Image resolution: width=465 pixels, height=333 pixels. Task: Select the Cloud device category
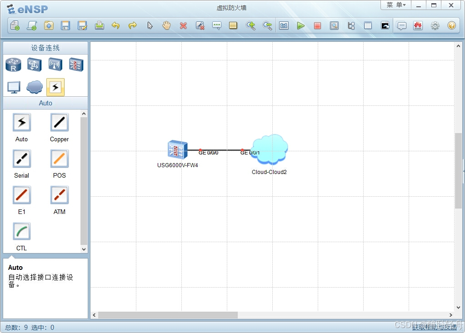(35, 87)
